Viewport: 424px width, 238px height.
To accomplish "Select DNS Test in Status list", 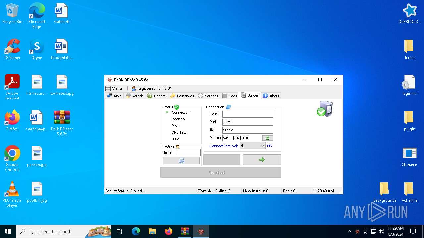I will 179,132.
